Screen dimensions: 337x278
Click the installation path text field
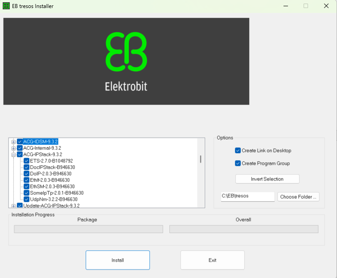(x=247, y=196)
